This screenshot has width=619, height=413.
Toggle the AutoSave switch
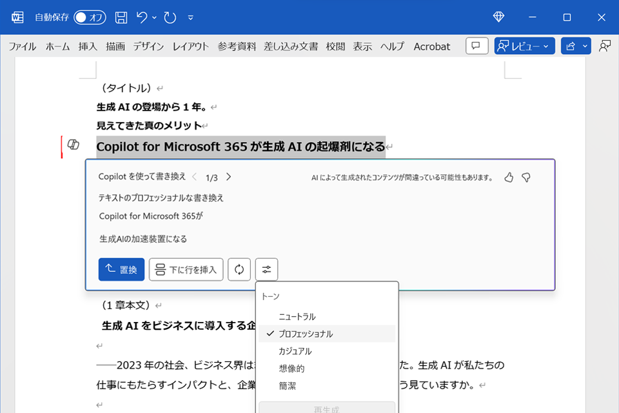(90, 17)
